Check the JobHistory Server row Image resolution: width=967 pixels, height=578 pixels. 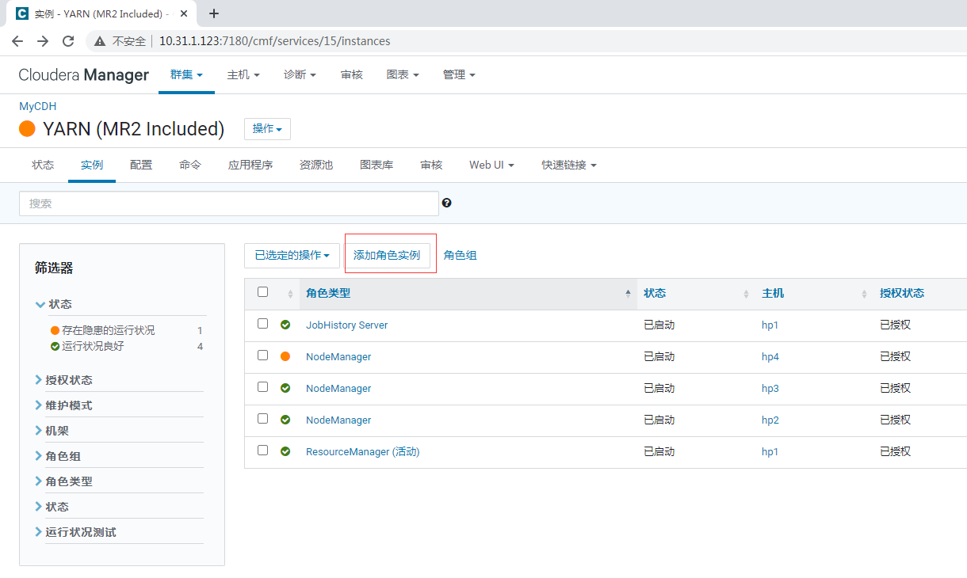(263, 324)
